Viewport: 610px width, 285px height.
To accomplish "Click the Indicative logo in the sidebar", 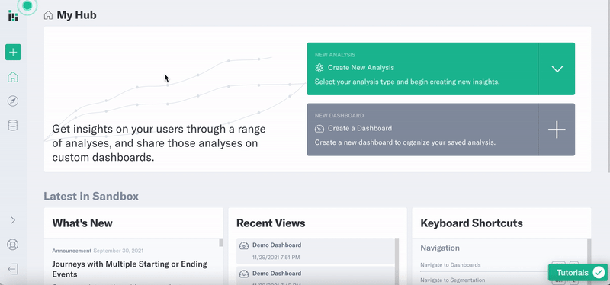I will [x=13, y=16].
